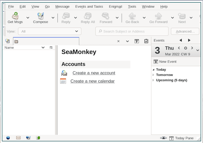Open the Get Msgs dropdown arrow
The image size is (203, 143).
[x=28, y=18]
